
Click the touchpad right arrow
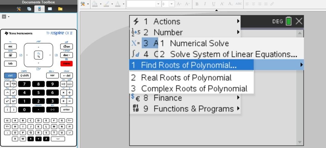50,55
